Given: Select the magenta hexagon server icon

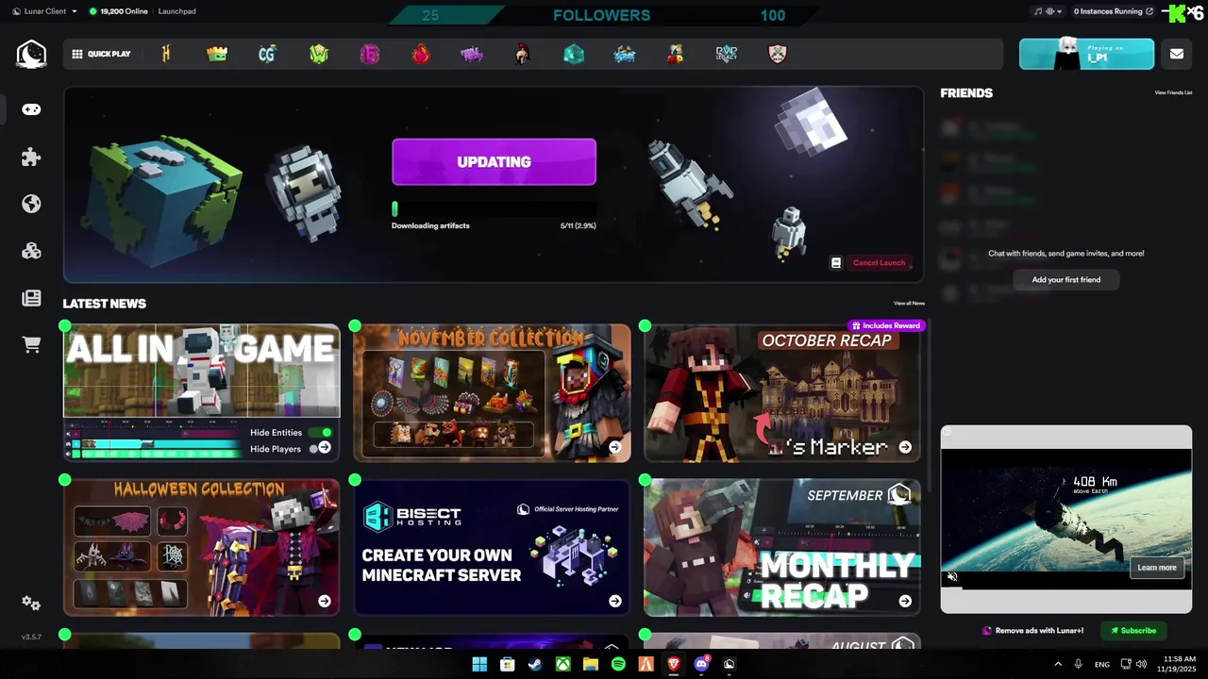Looking at the screenshot, I should point(370,54).
